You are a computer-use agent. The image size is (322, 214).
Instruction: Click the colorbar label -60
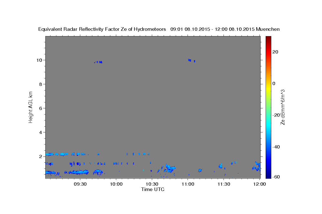[x=276, y=177]
